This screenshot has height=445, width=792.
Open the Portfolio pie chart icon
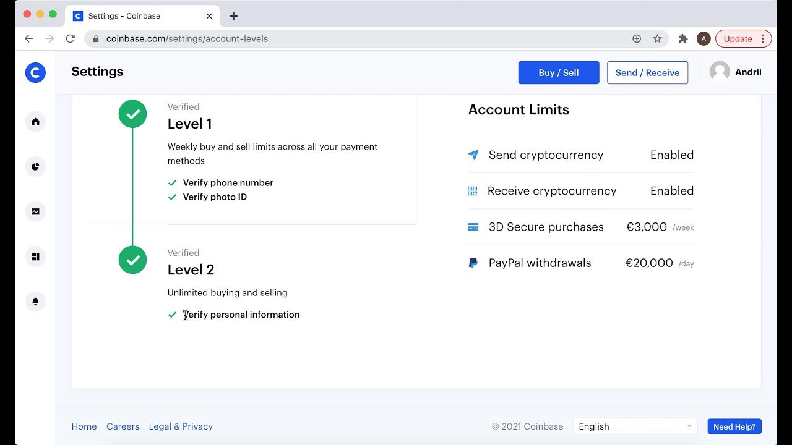35,166
